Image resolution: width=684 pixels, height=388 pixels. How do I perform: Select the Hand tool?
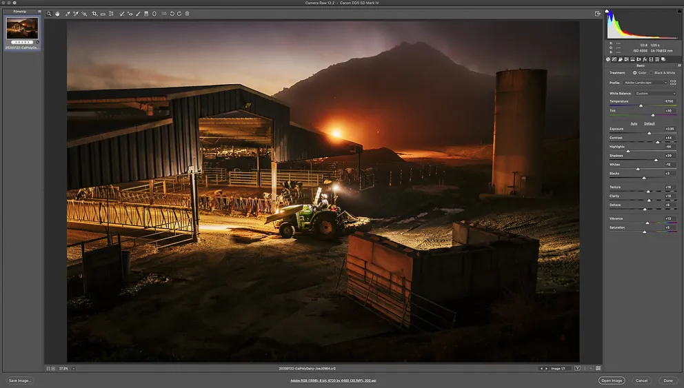[57, 14]
